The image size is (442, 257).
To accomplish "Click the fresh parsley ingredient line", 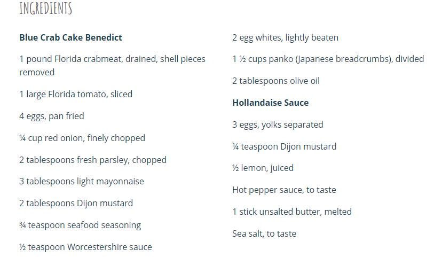I will point(93,160).
